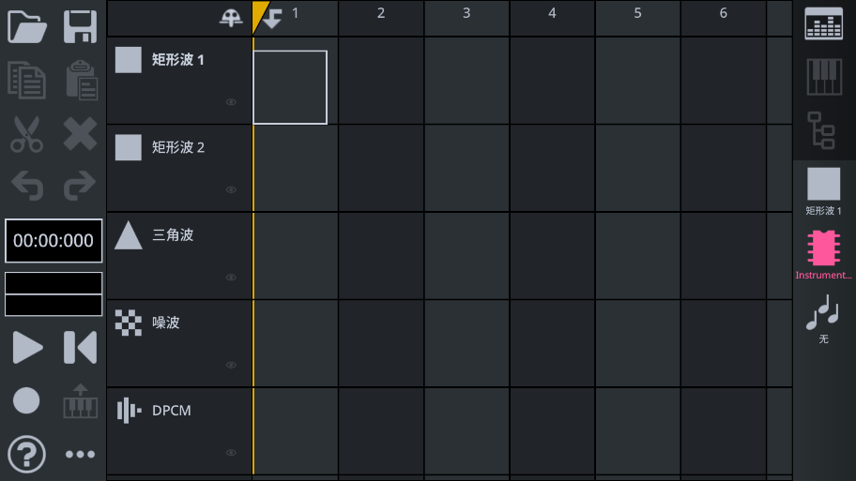Click the down-arrow icon in the timeline header
Screen dimensions: 856x481
coord(272,17)
